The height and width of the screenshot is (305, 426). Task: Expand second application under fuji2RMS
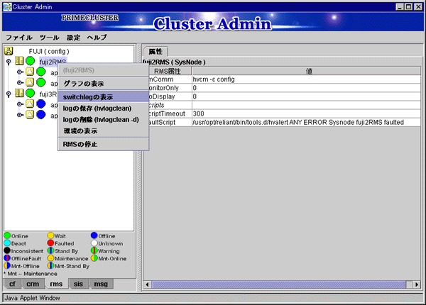pos(20,82)
